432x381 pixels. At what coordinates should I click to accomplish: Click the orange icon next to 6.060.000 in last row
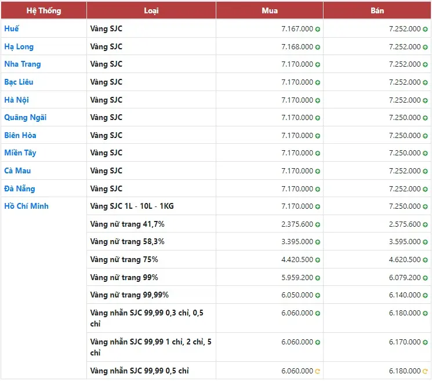318,371
